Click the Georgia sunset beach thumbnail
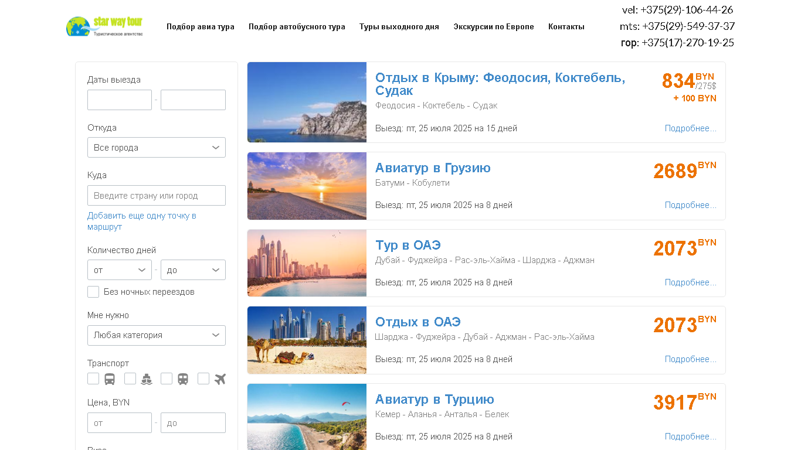The height and width of the screenshot is (450, 801). [x=307, y=186]
